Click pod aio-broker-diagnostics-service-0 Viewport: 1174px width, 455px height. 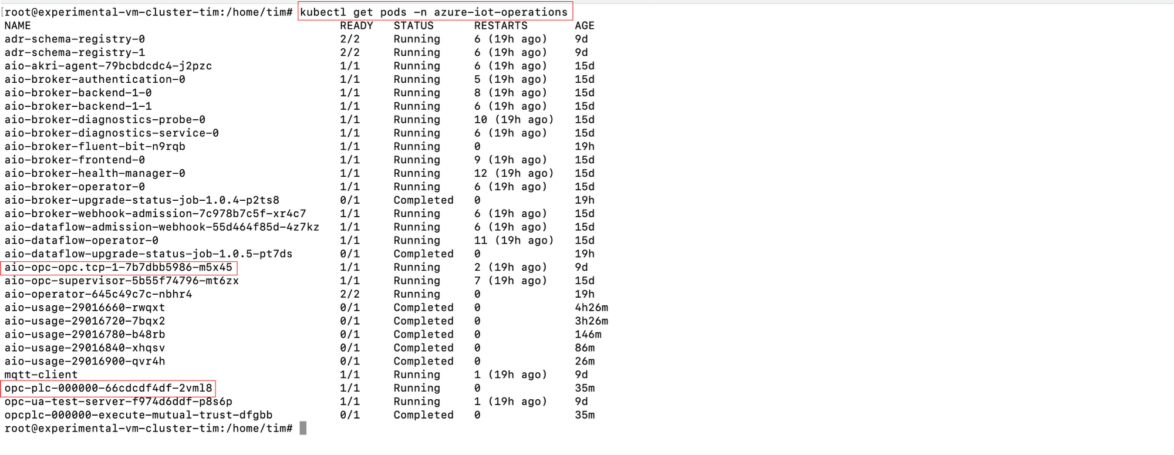click(x=112, y=133)
